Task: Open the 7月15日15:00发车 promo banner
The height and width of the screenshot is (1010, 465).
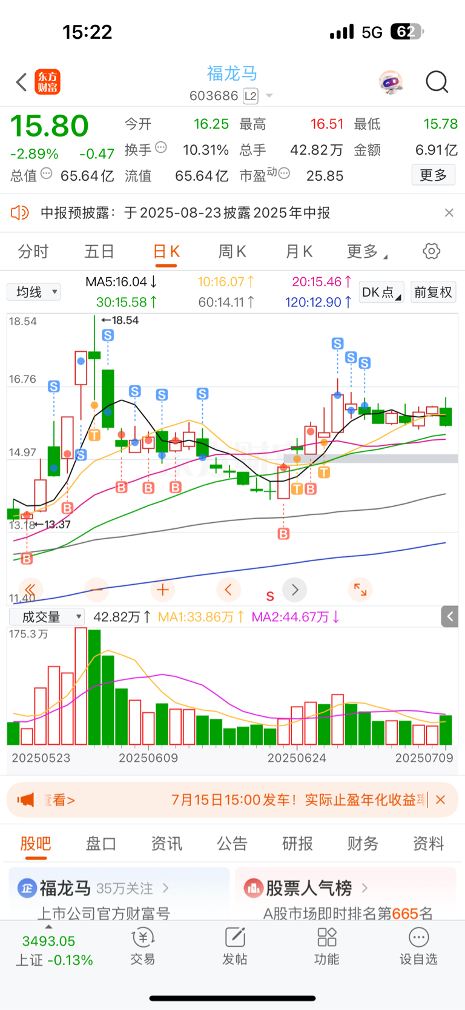Action: pyautogui.click(x=297, y=800)
